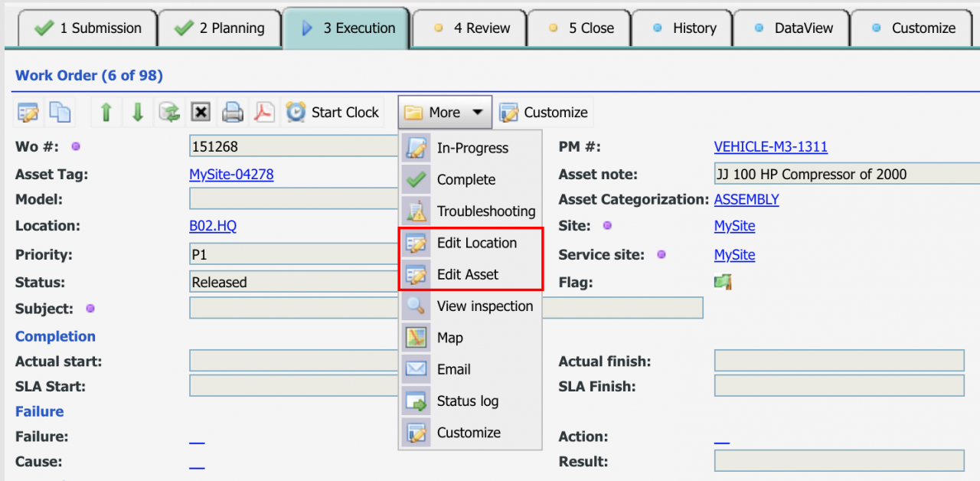Click the Flag icon
Image resolution: width=980 pixels, height=481 pixels.
(x=723, y=283)
